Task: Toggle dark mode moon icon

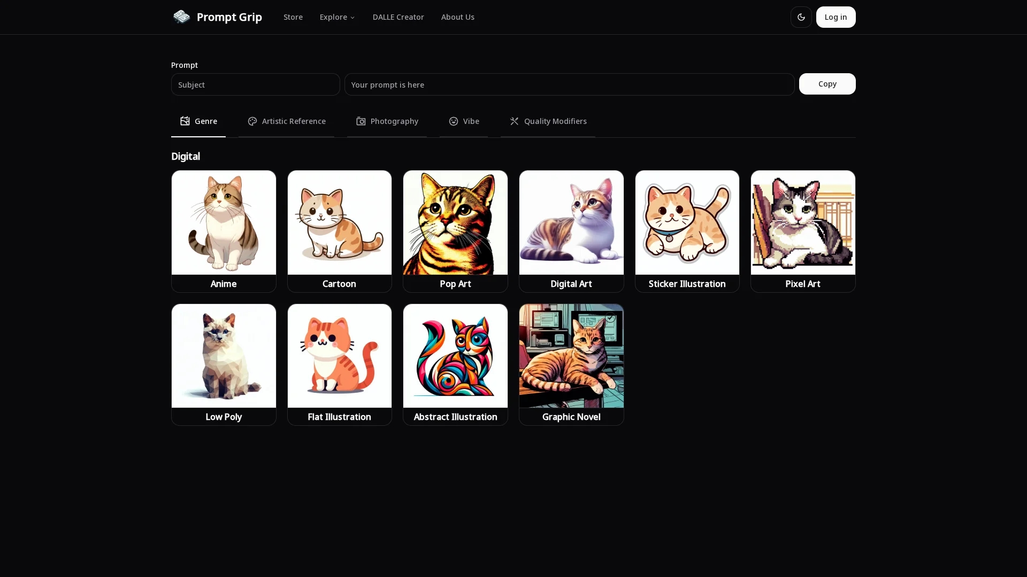Action: click(801, 17)
